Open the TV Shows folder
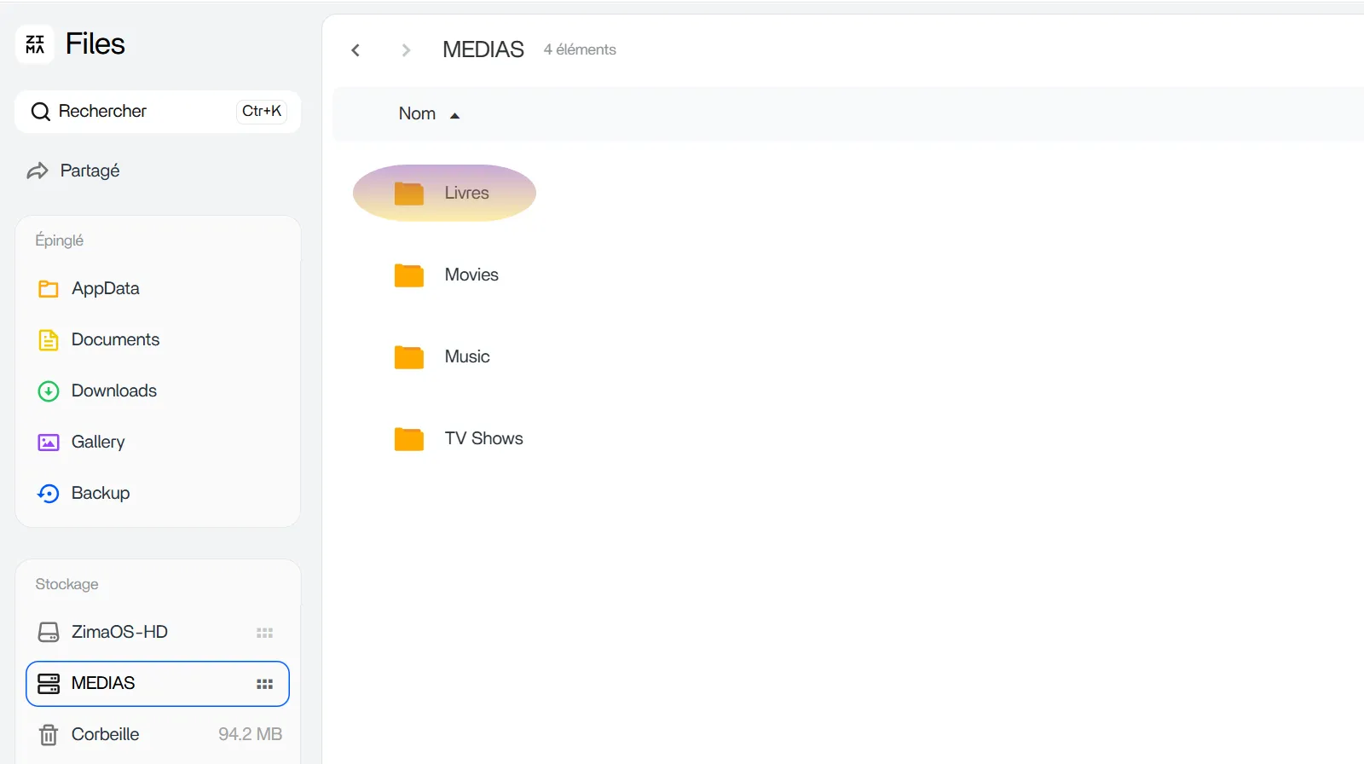 click(x=483, y=438)
